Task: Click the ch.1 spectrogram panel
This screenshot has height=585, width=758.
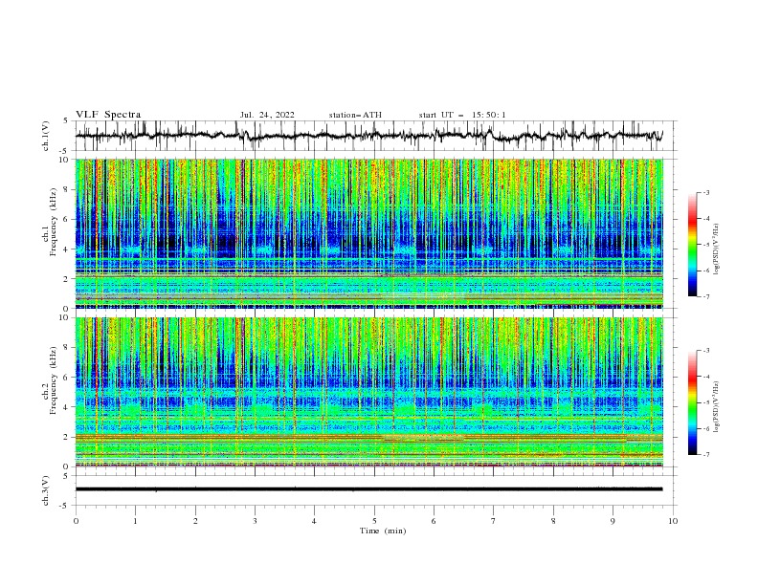Action: click(x=369, y=233)
